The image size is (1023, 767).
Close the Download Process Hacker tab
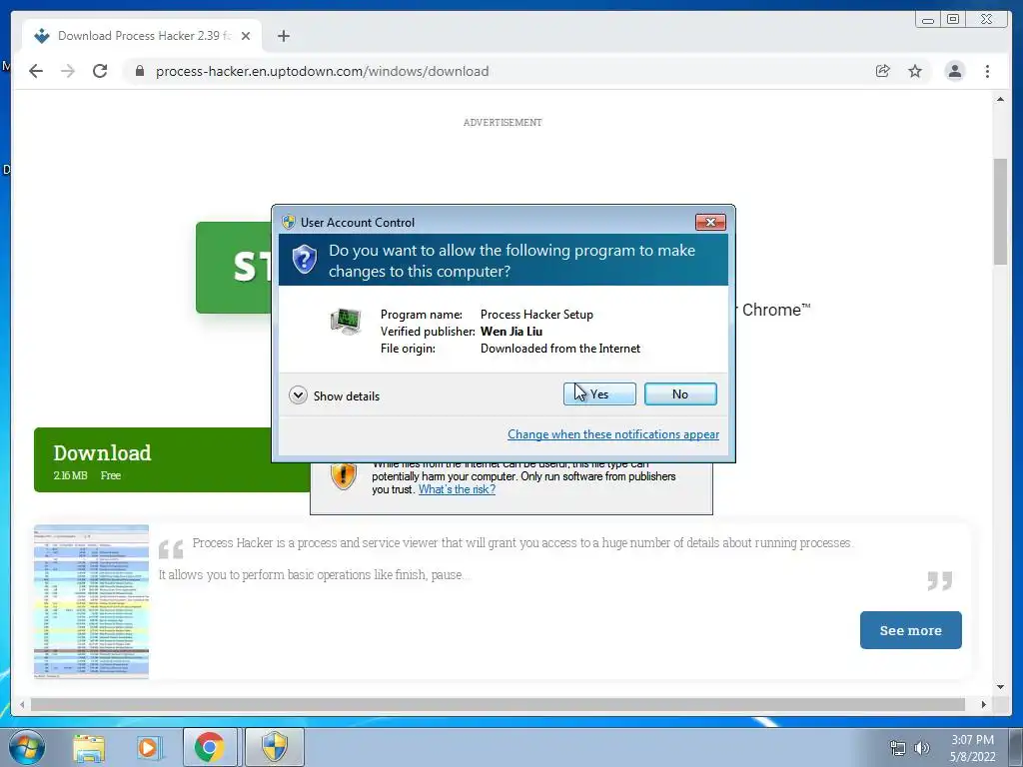(246, 36)
